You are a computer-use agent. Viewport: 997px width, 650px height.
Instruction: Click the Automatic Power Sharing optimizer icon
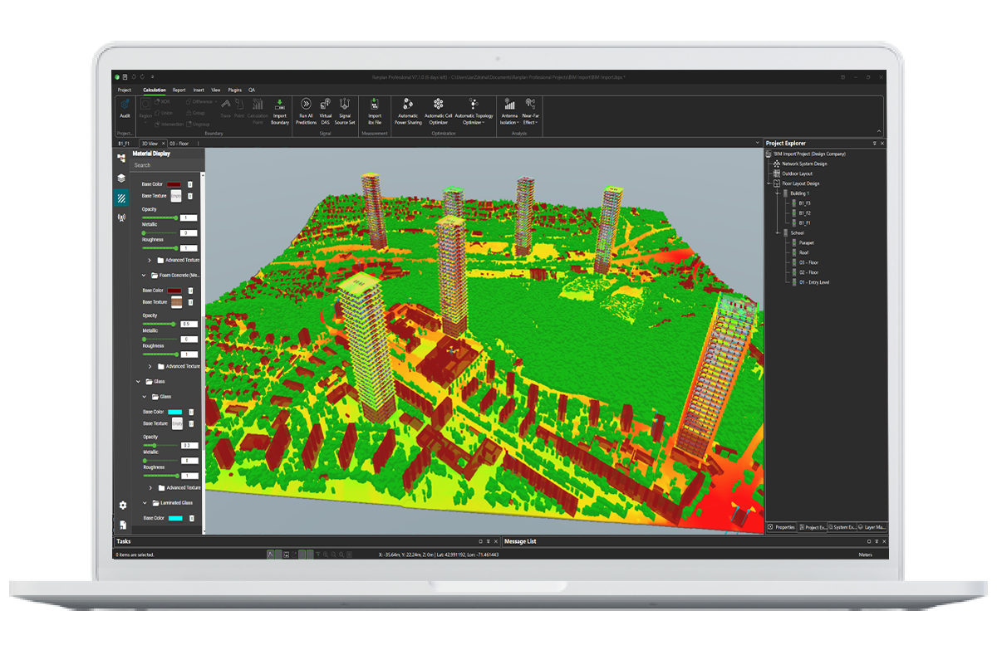[409, 105]
